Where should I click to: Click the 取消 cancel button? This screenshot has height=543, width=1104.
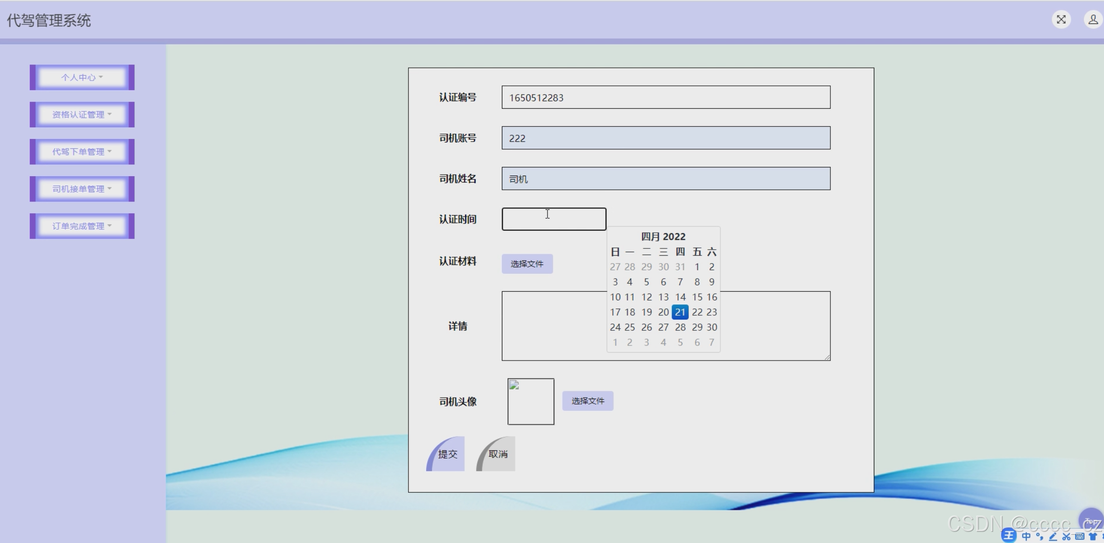coord(497,454)
